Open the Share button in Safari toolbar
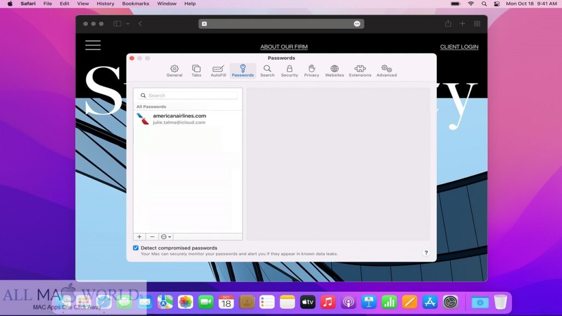The height and width of the screenshot is (316, 562). (x=448, y=24)
